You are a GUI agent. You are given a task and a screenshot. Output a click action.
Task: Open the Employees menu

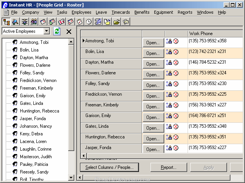(x=82, y=12)
